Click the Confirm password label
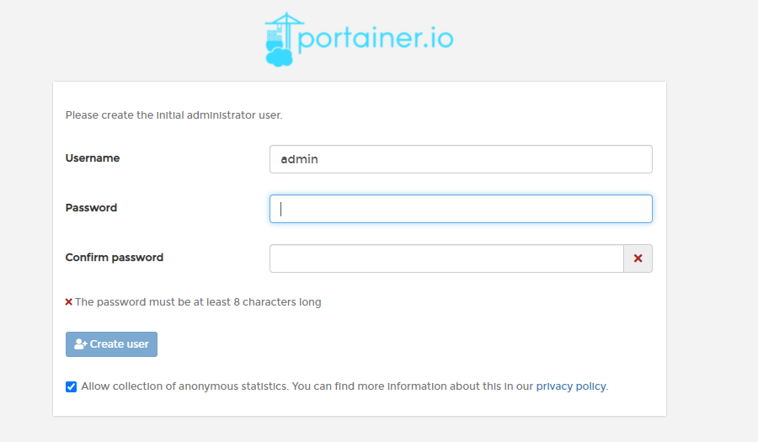This screenshot has height=442, width=758. [x=115, y=258]
